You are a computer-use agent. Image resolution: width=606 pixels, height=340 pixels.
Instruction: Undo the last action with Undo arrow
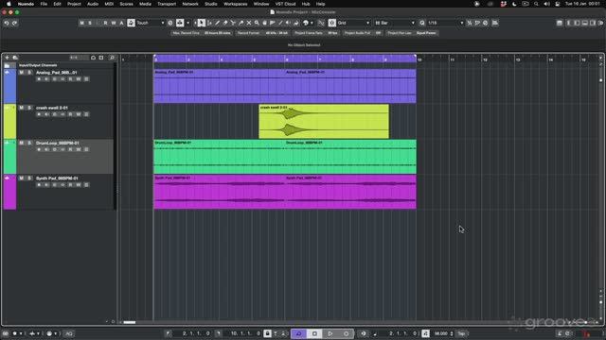click(7, 23)
